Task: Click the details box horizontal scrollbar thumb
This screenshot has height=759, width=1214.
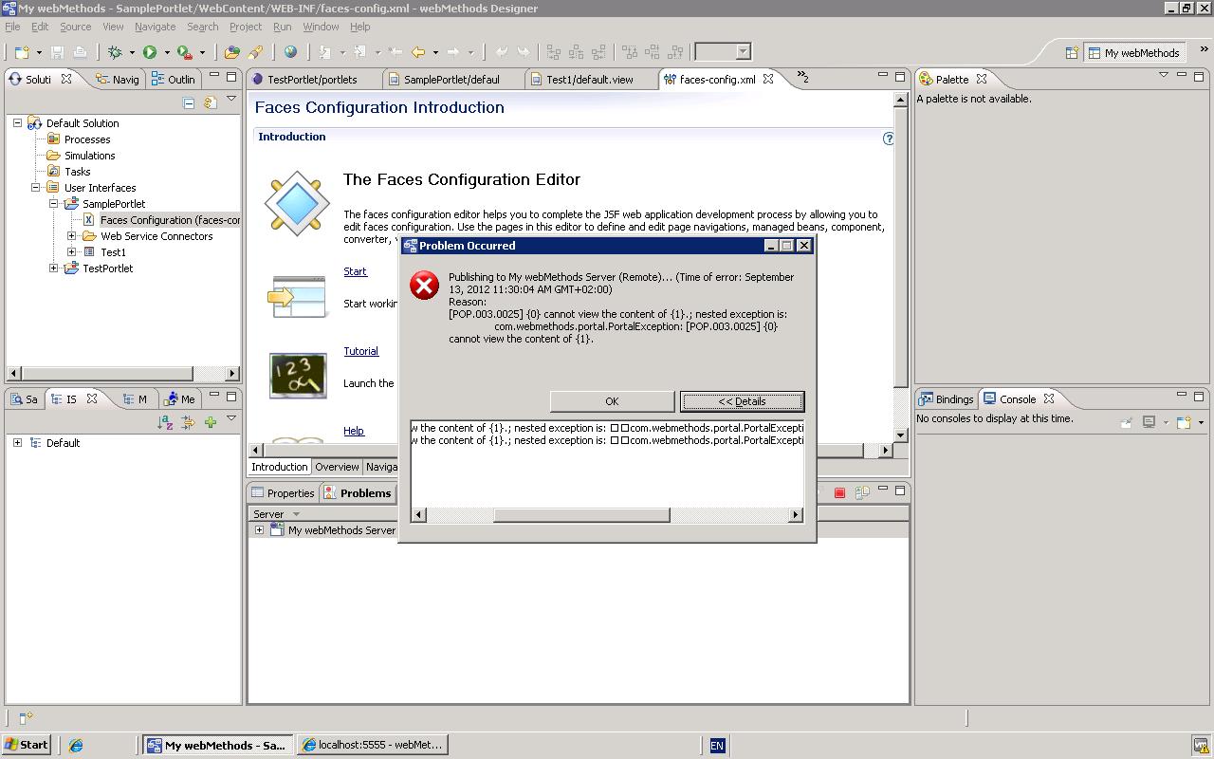Action: tap(581, 515)
